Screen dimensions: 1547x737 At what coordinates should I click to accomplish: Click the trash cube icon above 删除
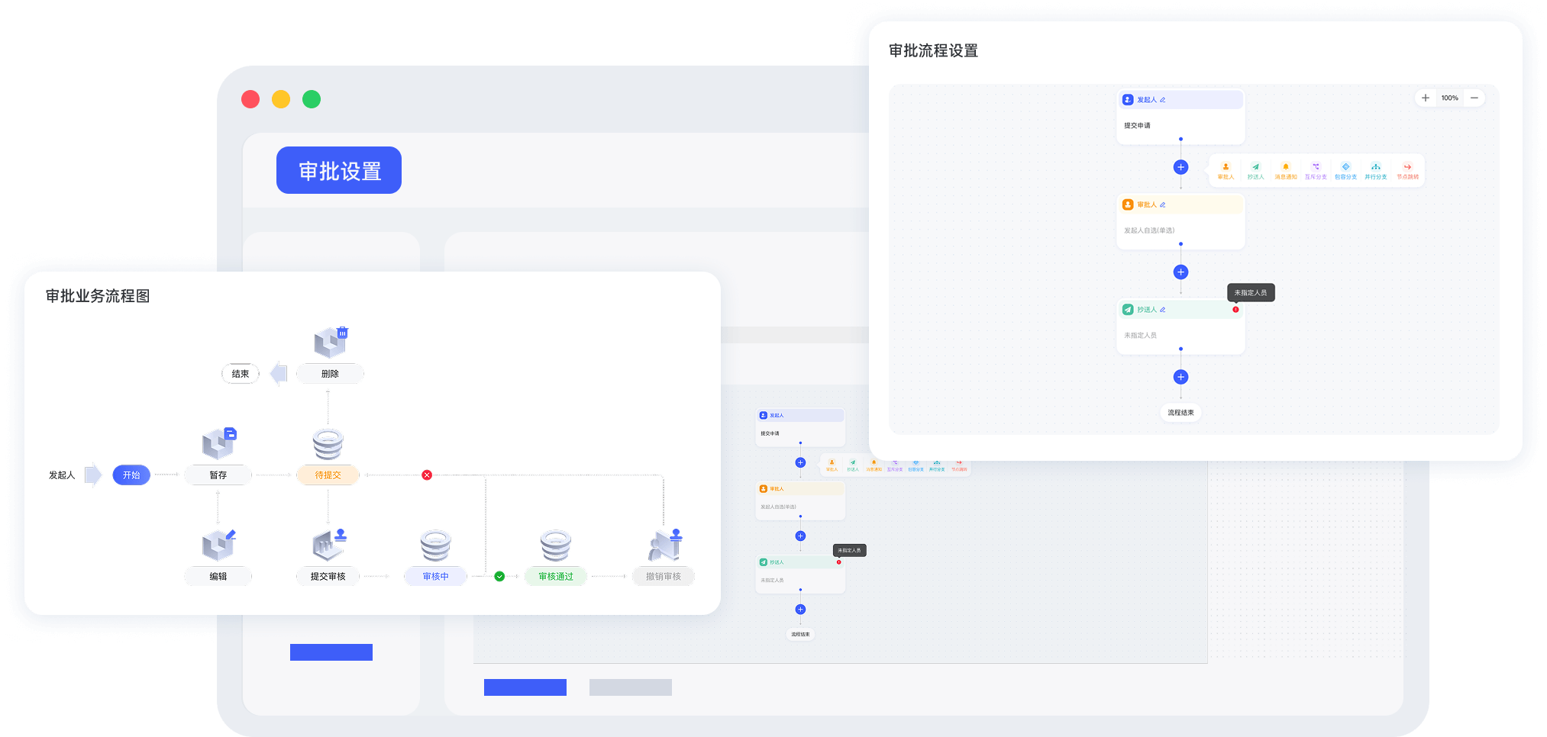coord(331,342)
